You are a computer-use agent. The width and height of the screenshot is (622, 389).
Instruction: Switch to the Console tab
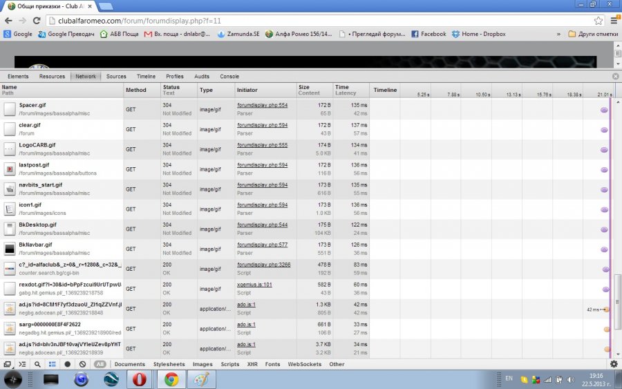[x=229, y=77]
